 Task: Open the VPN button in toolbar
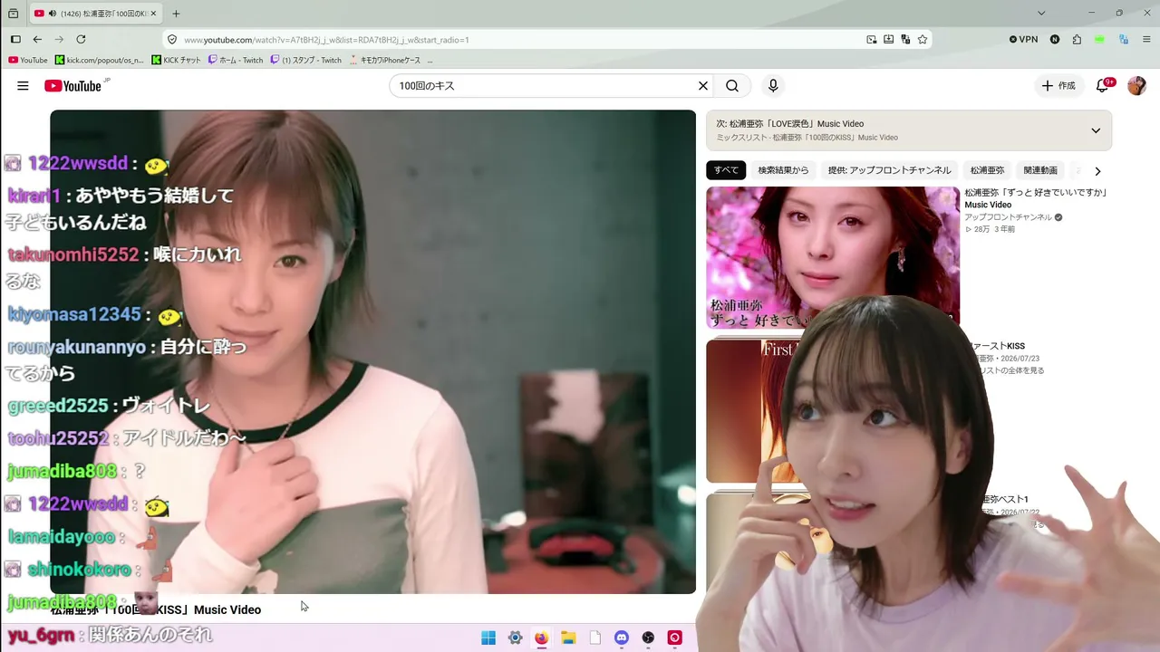[x=1023, y=40]
